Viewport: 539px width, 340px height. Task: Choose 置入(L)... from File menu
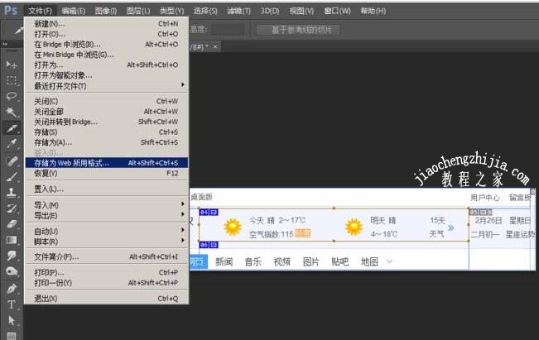pyautogui.click(x=107, y=189)
